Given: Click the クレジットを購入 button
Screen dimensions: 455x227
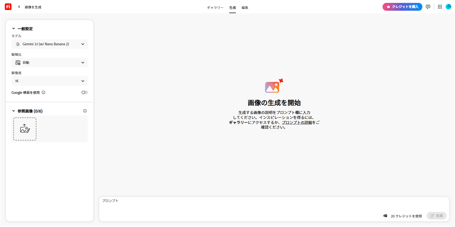Looking at the screenshot, I should coord(402,7).
